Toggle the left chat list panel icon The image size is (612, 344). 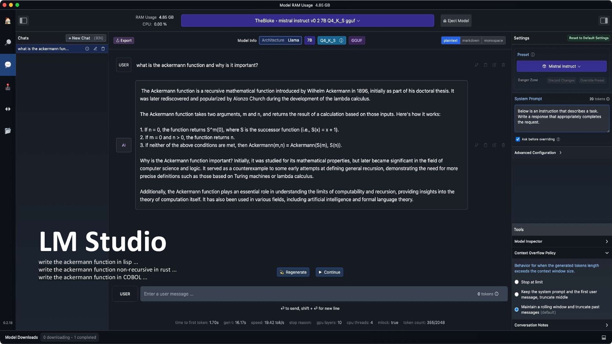(x=23, y=21)
